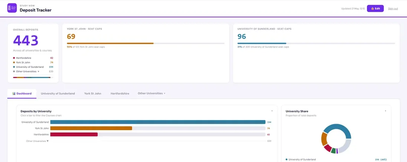Click the Sign out link
The width and height of the screenshot is (407, 162).
[x=393, y=9]
